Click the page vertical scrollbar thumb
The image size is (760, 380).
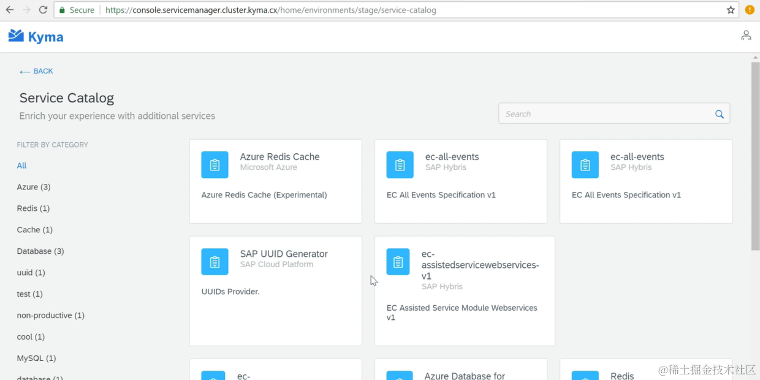(x=755, y=156)
